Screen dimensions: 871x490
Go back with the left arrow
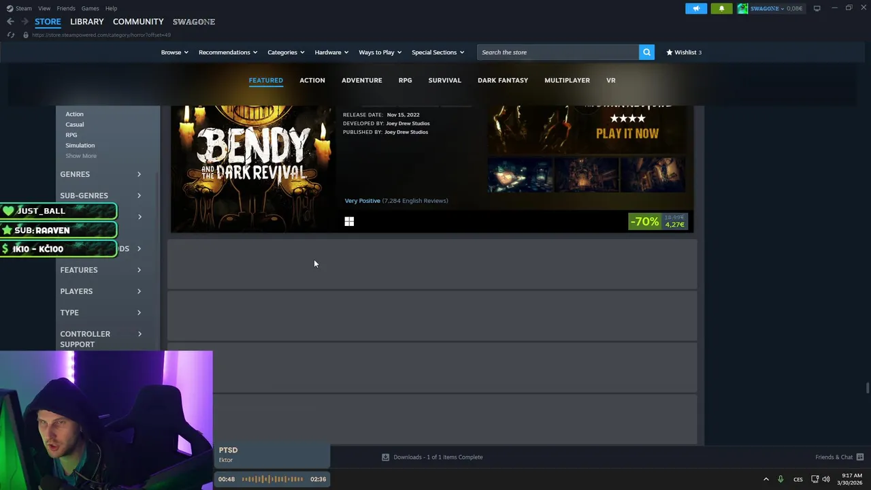(10, 22)
